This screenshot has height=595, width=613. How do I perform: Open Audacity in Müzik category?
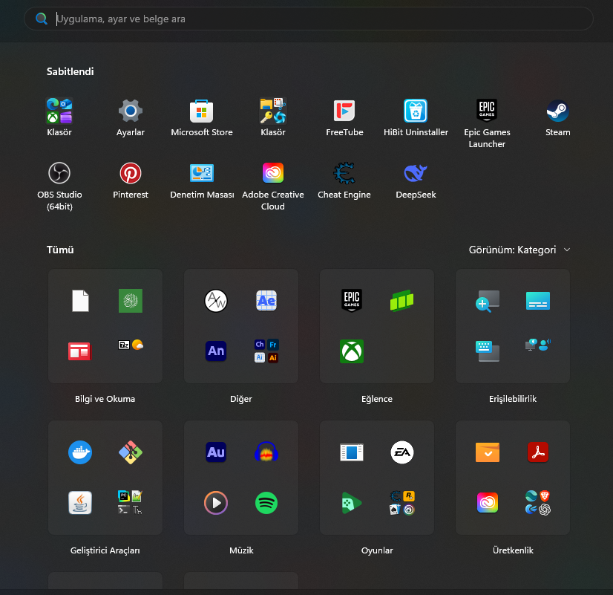tap(266, 452)
